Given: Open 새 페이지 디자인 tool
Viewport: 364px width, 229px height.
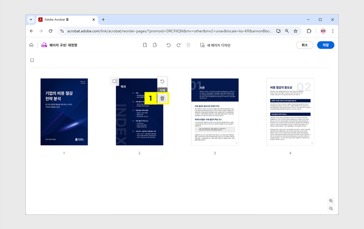Looking at the screenshot, I should pos(215,45).
